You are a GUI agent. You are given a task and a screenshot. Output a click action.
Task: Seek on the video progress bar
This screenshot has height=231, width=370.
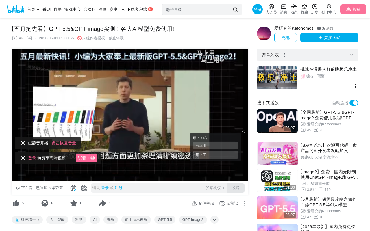click(130, 181)
